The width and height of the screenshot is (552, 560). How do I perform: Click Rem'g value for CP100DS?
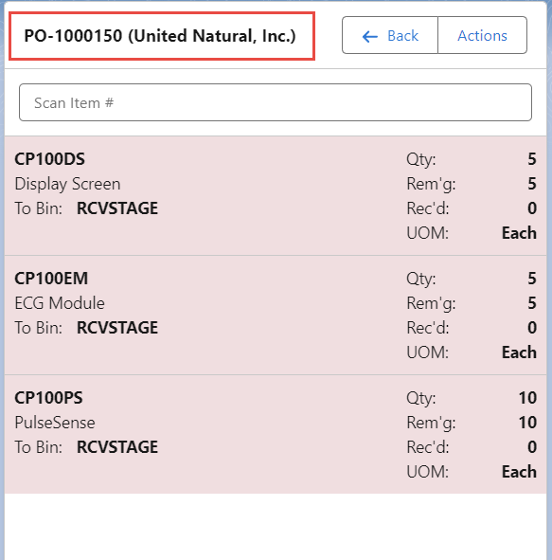[x=532, y=184]
